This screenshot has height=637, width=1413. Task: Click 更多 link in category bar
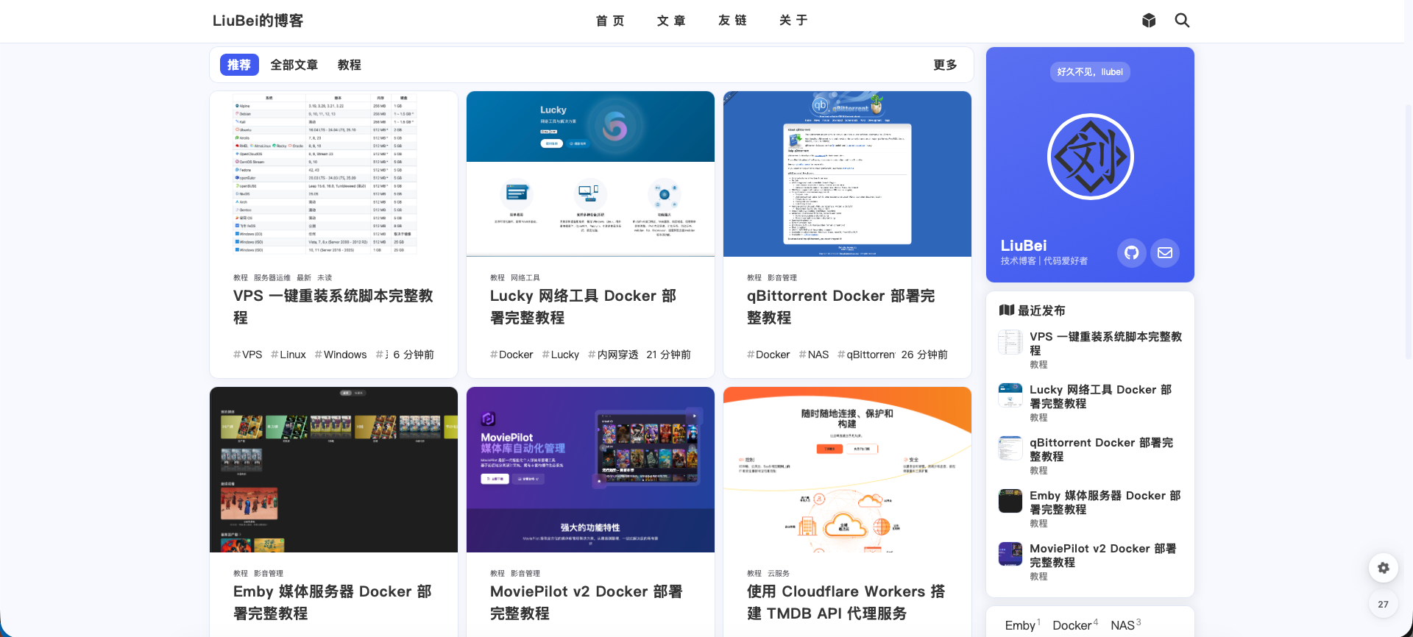945,65
